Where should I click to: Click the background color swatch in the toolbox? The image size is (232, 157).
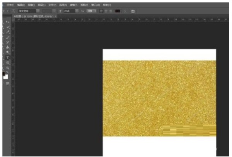(6, 77)
